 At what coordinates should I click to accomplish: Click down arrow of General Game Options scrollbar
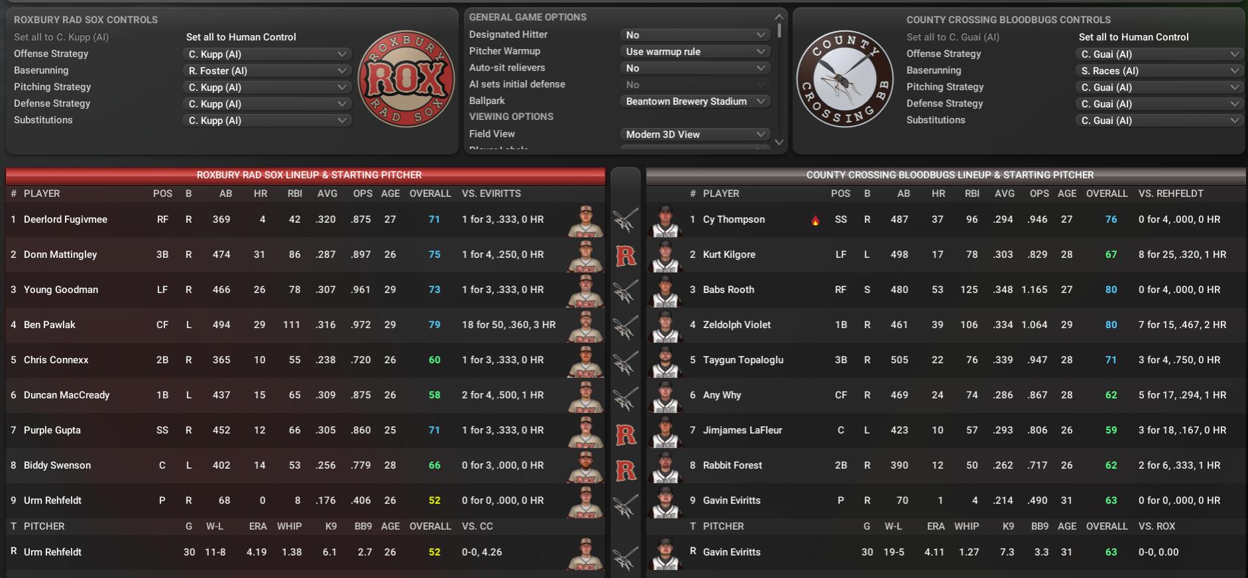779,142
